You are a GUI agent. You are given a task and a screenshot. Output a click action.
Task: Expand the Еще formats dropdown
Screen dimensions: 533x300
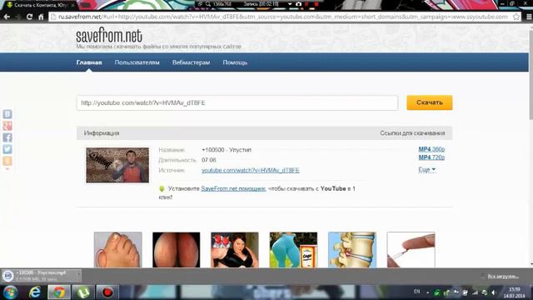(x=426, y=169)
